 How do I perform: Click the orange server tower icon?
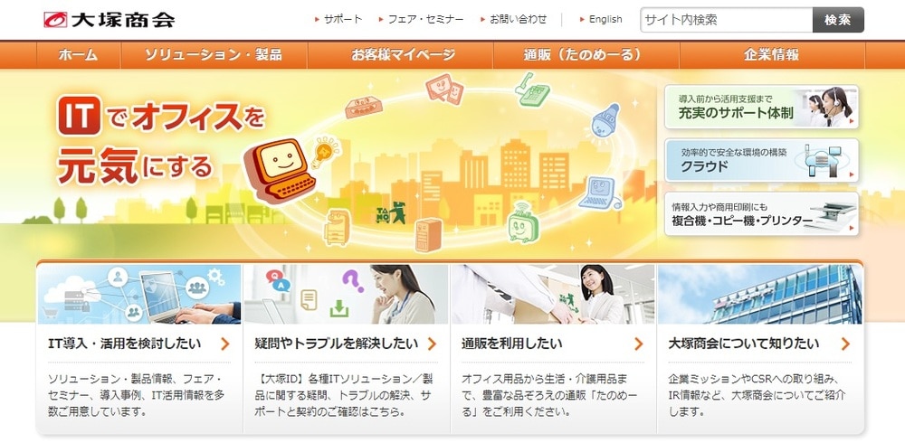pyautogui.click(x=428, y=235)
